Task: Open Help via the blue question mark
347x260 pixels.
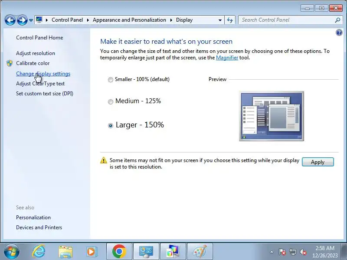Action: click(339, 33)
